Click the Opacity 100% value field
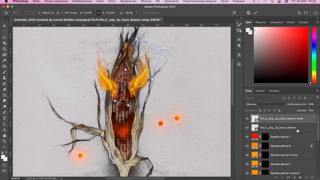320x180 pixels. (311, 104)
